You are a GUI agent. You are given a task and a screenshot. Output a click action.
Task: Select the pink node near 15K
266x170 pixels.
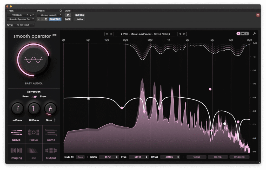238,122
